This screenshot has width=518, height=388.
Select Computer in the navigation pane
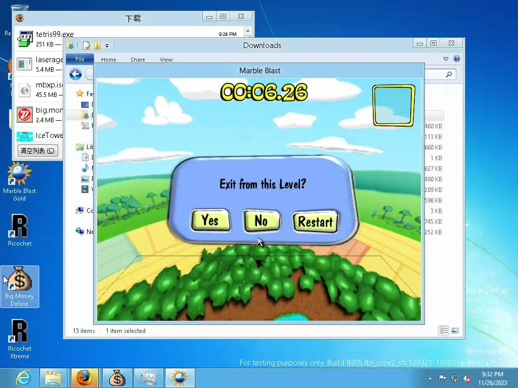(84, 210)
